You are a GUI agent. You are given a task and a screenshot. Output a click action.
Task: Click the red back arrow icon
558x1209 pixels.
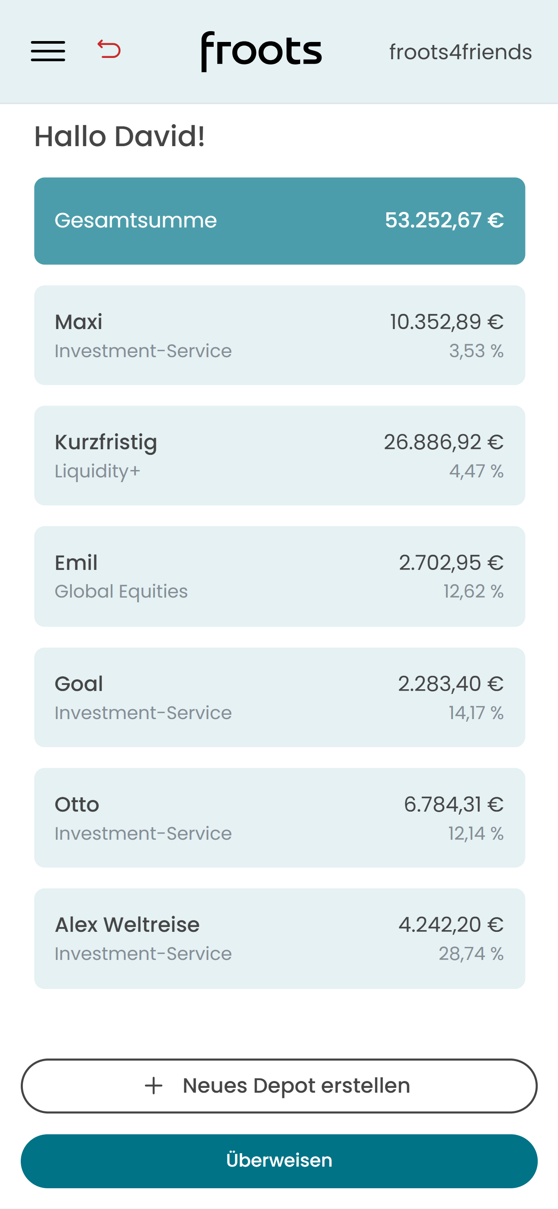109,49
